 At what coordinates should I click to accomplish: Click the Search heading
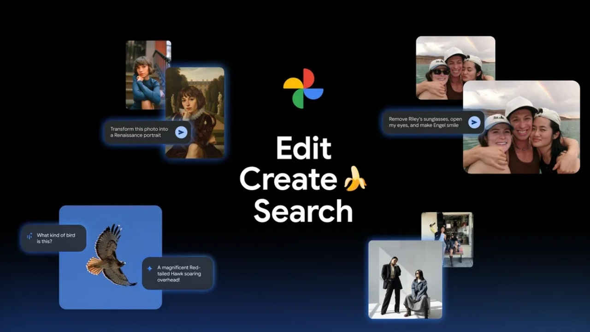[x=303, y=211]
